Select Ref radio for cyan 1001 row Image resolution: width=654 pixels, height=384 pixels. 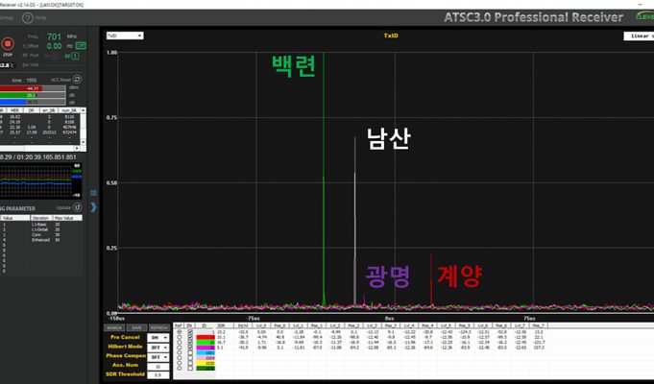pyautogui.click(x=180, y=352)
